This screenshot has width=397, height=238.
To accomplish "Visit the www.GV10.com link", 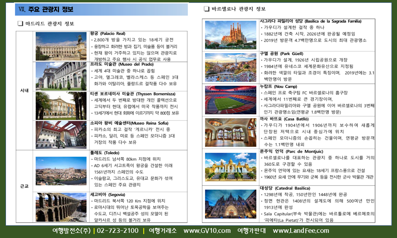I will [207, 231].
